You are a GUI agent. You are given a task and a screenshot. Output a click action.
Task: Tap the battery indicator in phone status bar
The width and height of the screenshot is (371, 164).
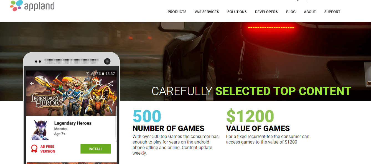click(x=103, y=74)
